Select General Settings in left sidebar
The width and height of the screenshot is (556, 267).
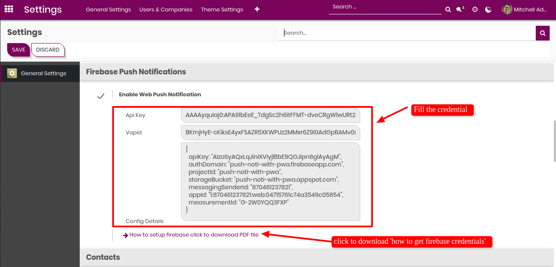40,74
